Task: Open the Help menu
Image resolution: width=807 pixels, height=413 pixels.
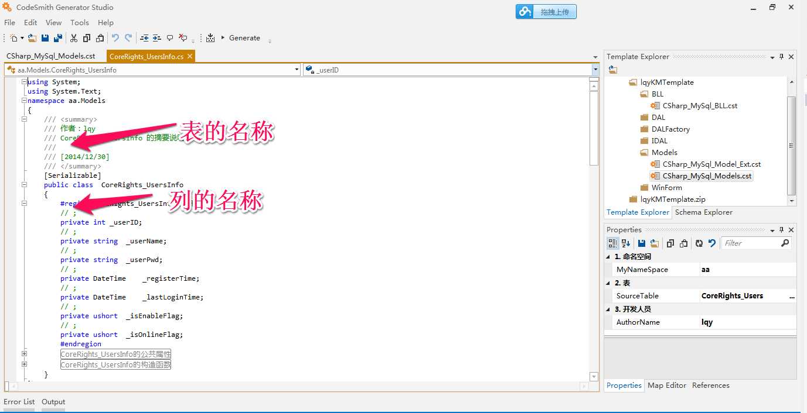Action: [x=105, y=22]
